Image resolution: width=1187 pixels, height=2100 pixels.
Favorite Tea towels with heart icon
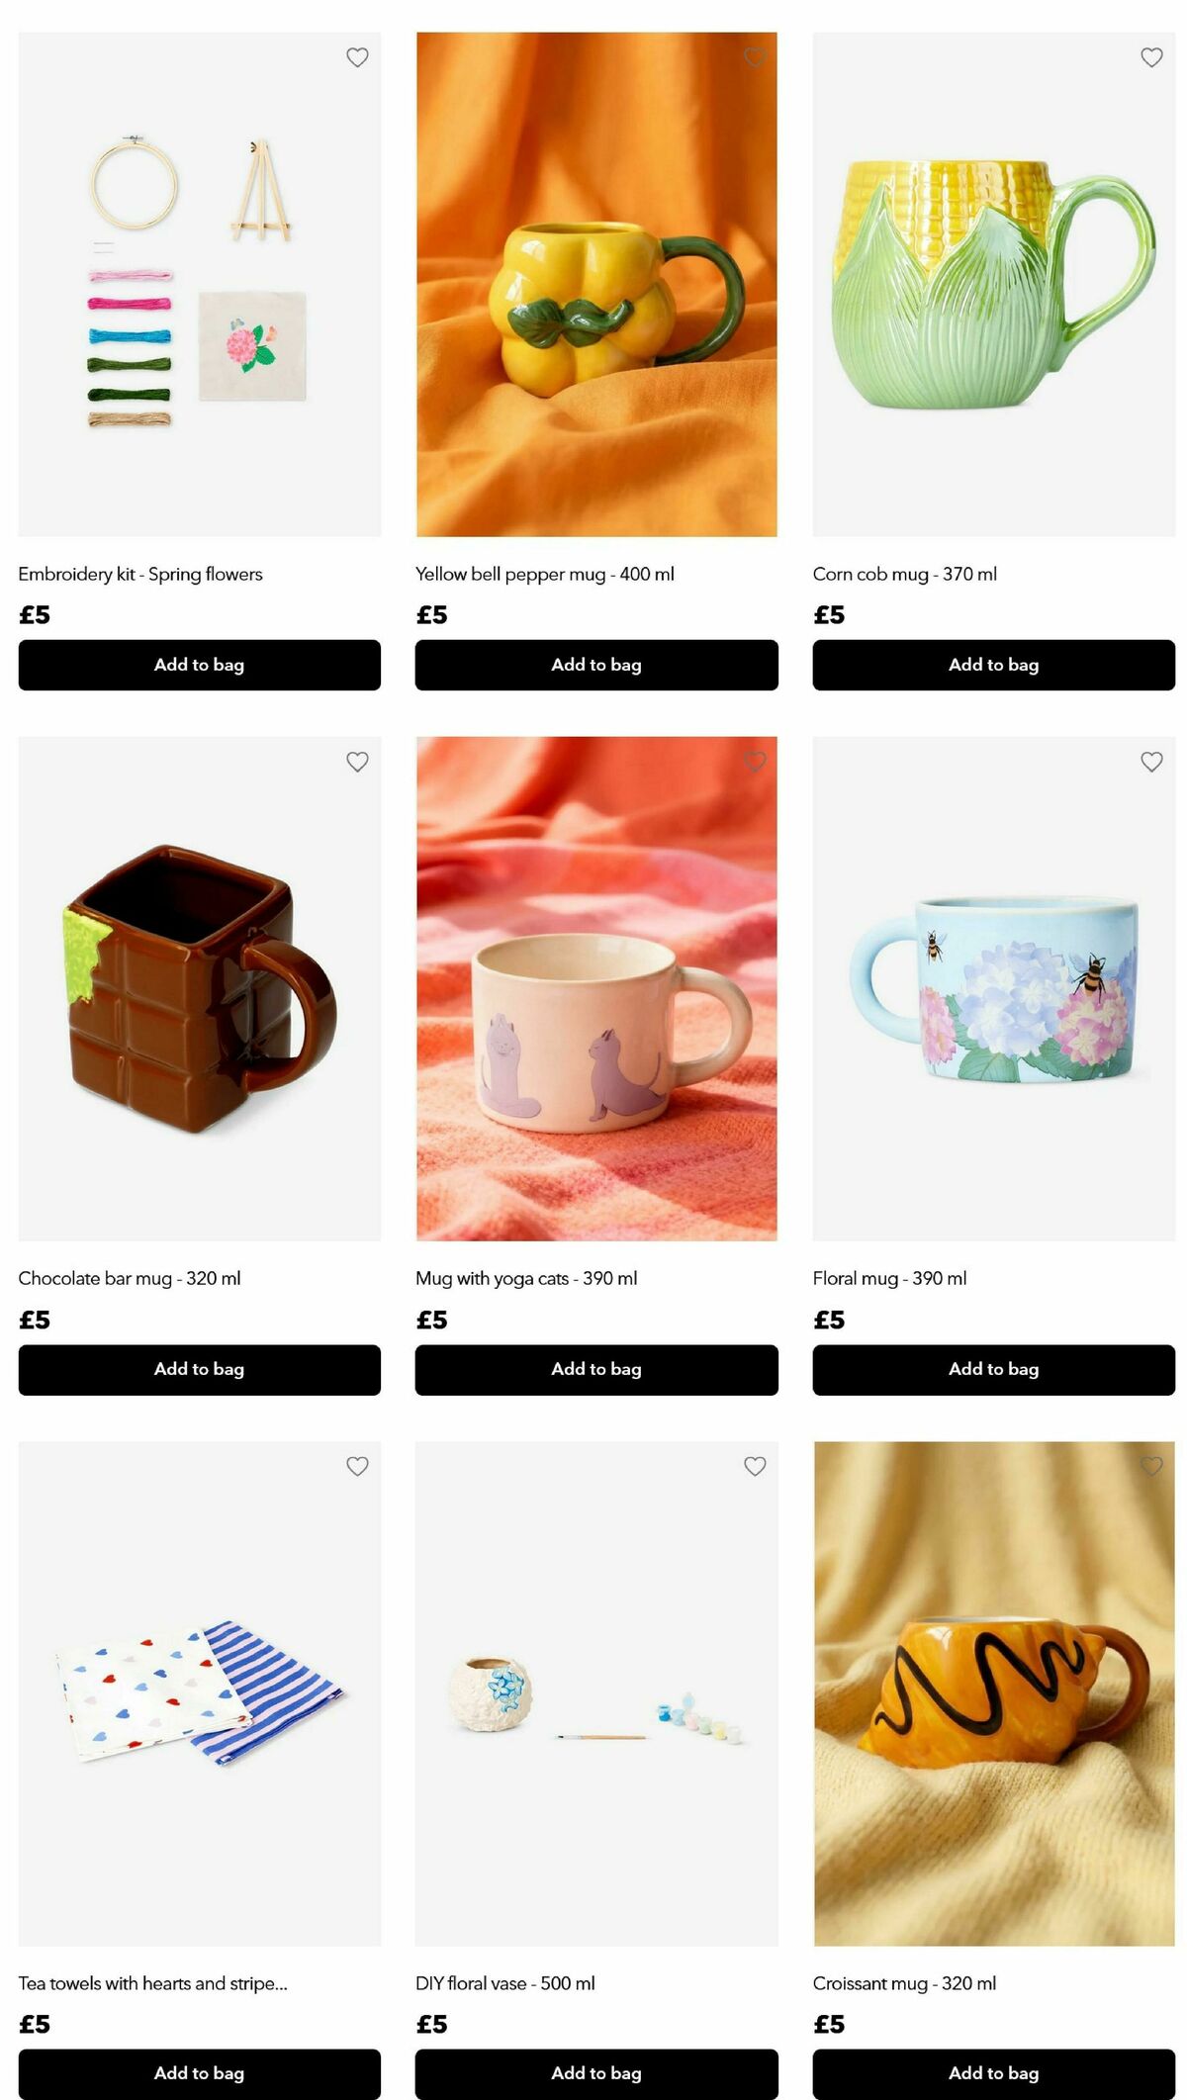point(357,1466)
